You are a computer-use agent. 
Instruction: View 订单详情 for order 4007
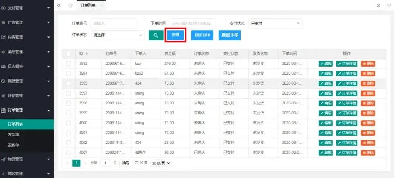point(347,153)
